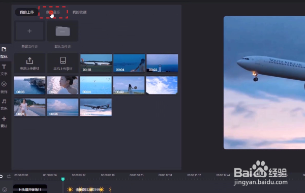Click the green playhead marker on timeline
The height and width of the screenshot is (193, 305).
pos(63,179)
